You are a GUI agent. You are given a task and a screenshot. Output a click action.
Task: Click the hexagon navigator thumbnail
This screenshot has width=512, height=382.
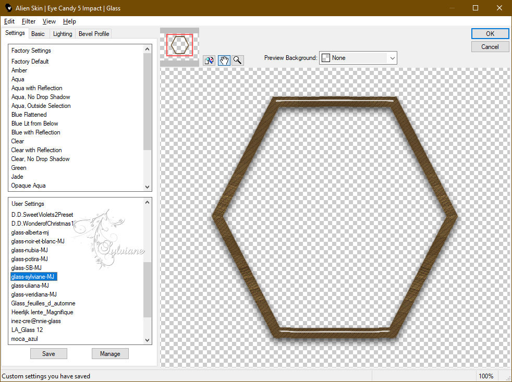(179, 45)
